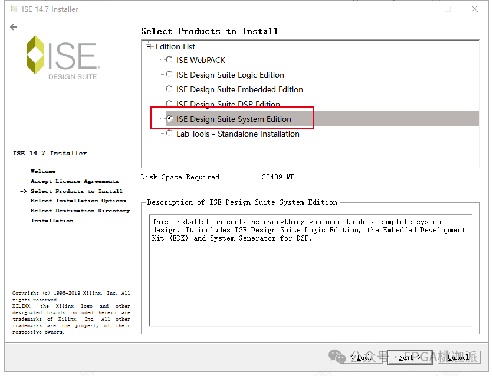This screenshot has width=493, height=376.
Task: Select ISE Design Suite DSP Edition
Action: [168, 104]
